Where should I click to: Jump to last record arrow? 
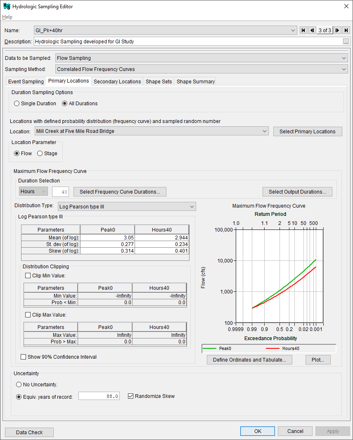pos(346,30)
